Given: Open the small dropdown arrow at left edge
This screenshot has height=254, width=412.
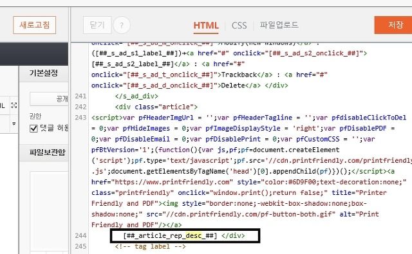Looking at the screenshot, I should (14, 123).
